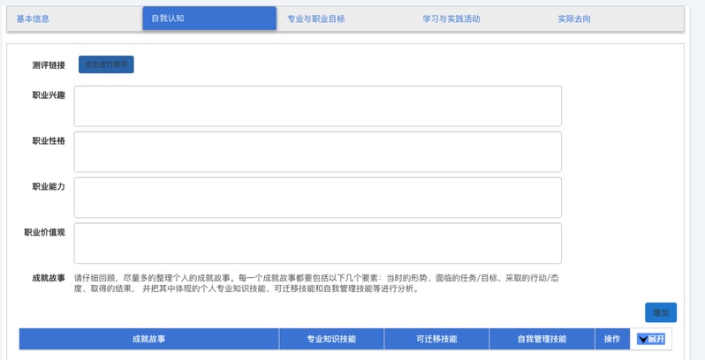Expand the 展开 triangle in the table header
This screenshot has width=705, height=360.
click(x=642, y=339)
